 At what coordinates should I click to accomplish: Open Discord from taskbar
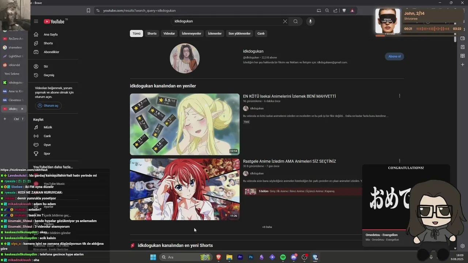294,257
